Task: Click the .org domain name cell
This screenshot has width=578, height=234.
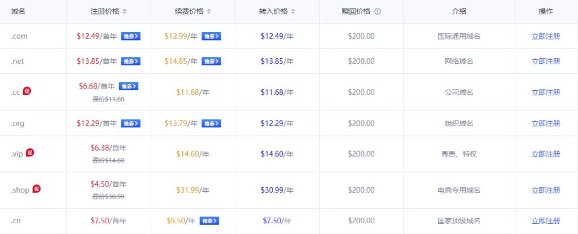Action: click(17, 123)
